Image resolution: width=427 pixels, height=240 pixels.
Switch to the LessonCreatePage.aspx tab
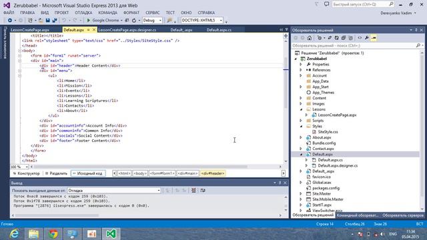(x=30, y=30)
